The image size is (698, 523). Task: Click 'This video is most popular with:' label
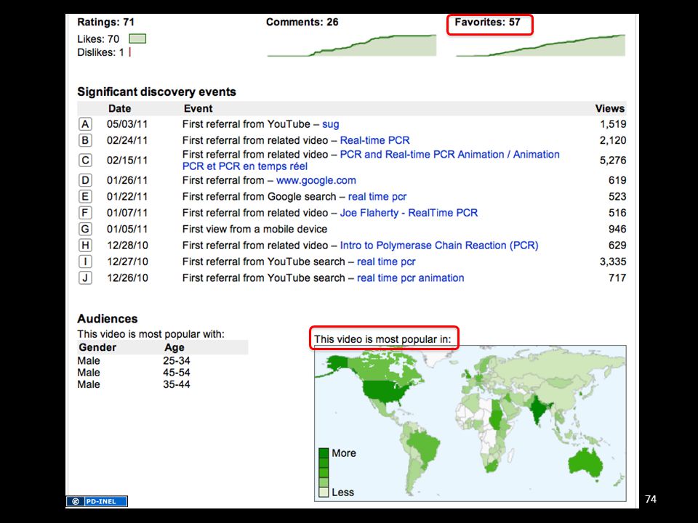pos(151,334)
